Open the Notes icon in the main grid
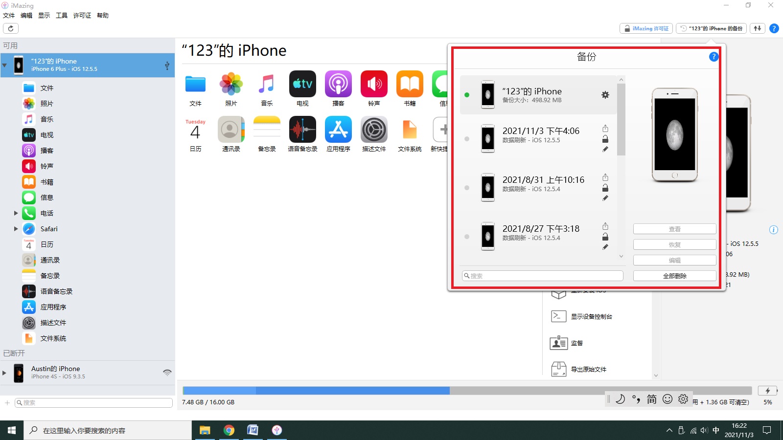Image resolution: width=783 pixels, height=440 pixels. pyautogui.click(x=267, y=130)
